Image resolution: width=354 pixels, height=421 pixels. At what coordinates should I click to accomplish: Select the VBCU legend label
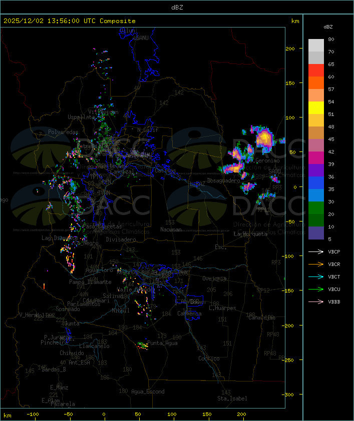click(334, 289)
